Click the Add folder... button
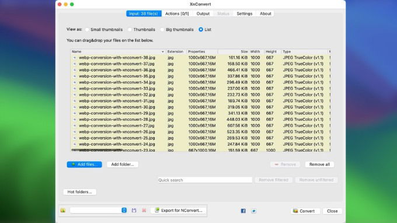The width and height of the screenshot is (397, 223). tap(123, 165)
